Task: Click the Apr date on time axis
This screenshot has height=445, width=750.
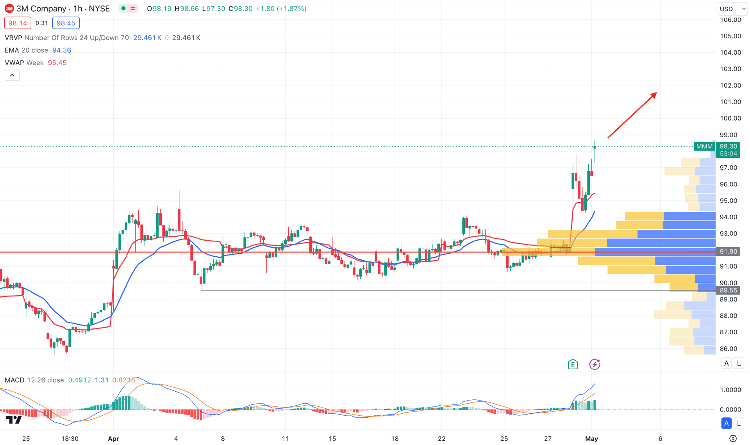Action: tap(113, 439)
